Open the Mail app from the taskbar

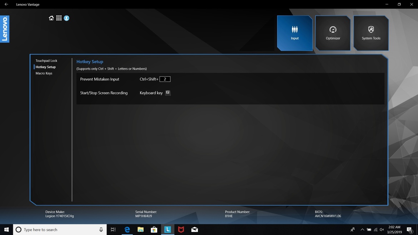click(195, 229)
